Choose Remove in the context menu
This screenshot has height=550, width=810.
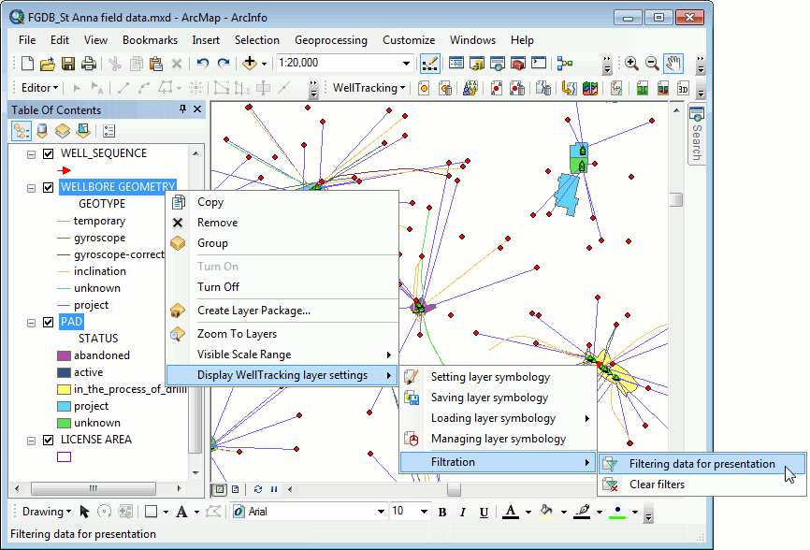tap(282, 223)
